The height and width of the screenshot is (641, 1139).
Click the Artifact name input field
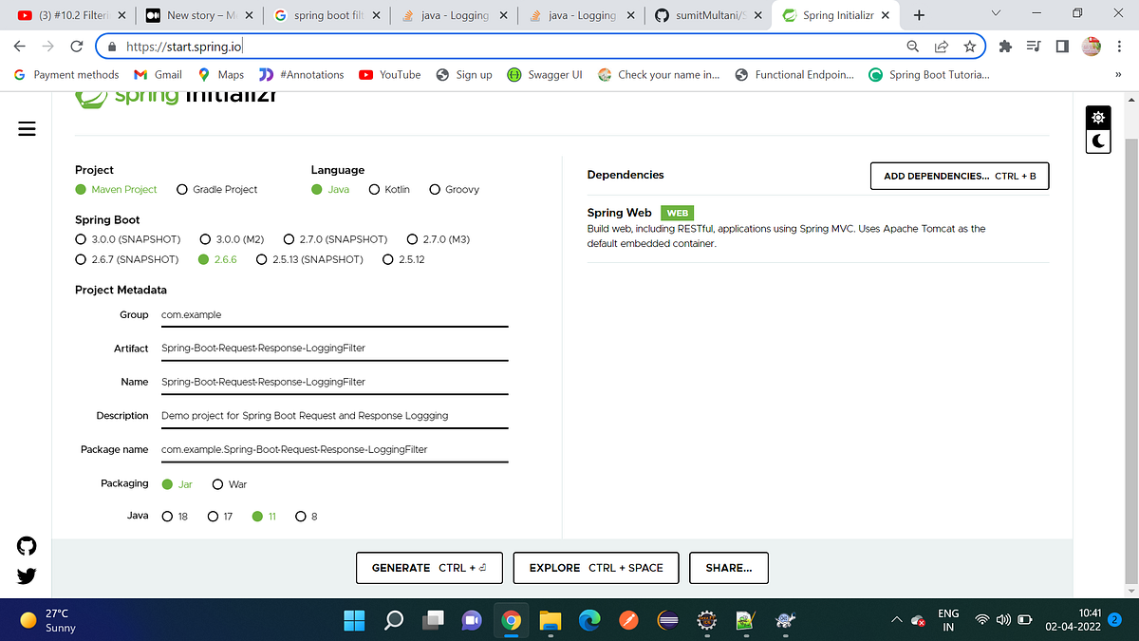click(x=332, y=348)
